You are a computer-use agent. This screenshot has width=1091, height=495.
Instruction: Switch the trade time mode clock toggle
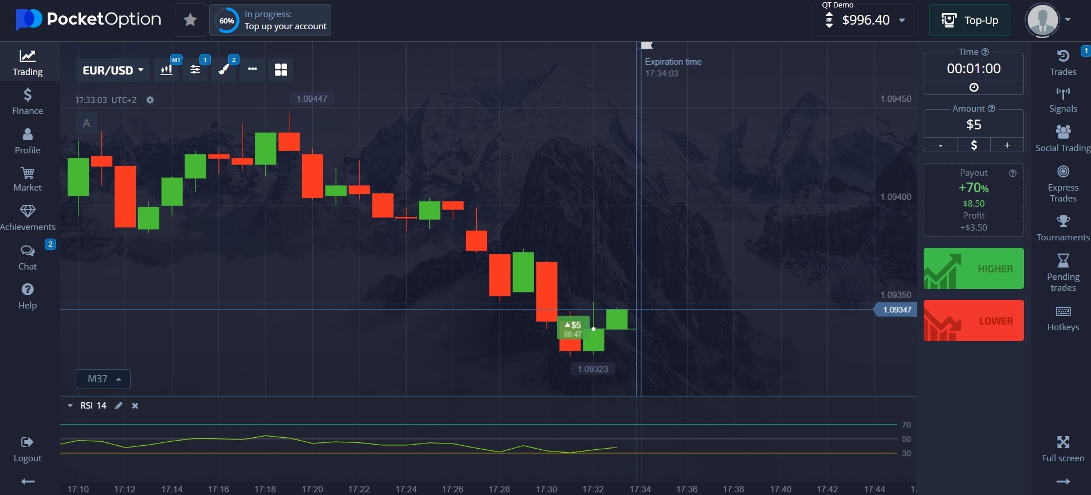click(974, 88)
